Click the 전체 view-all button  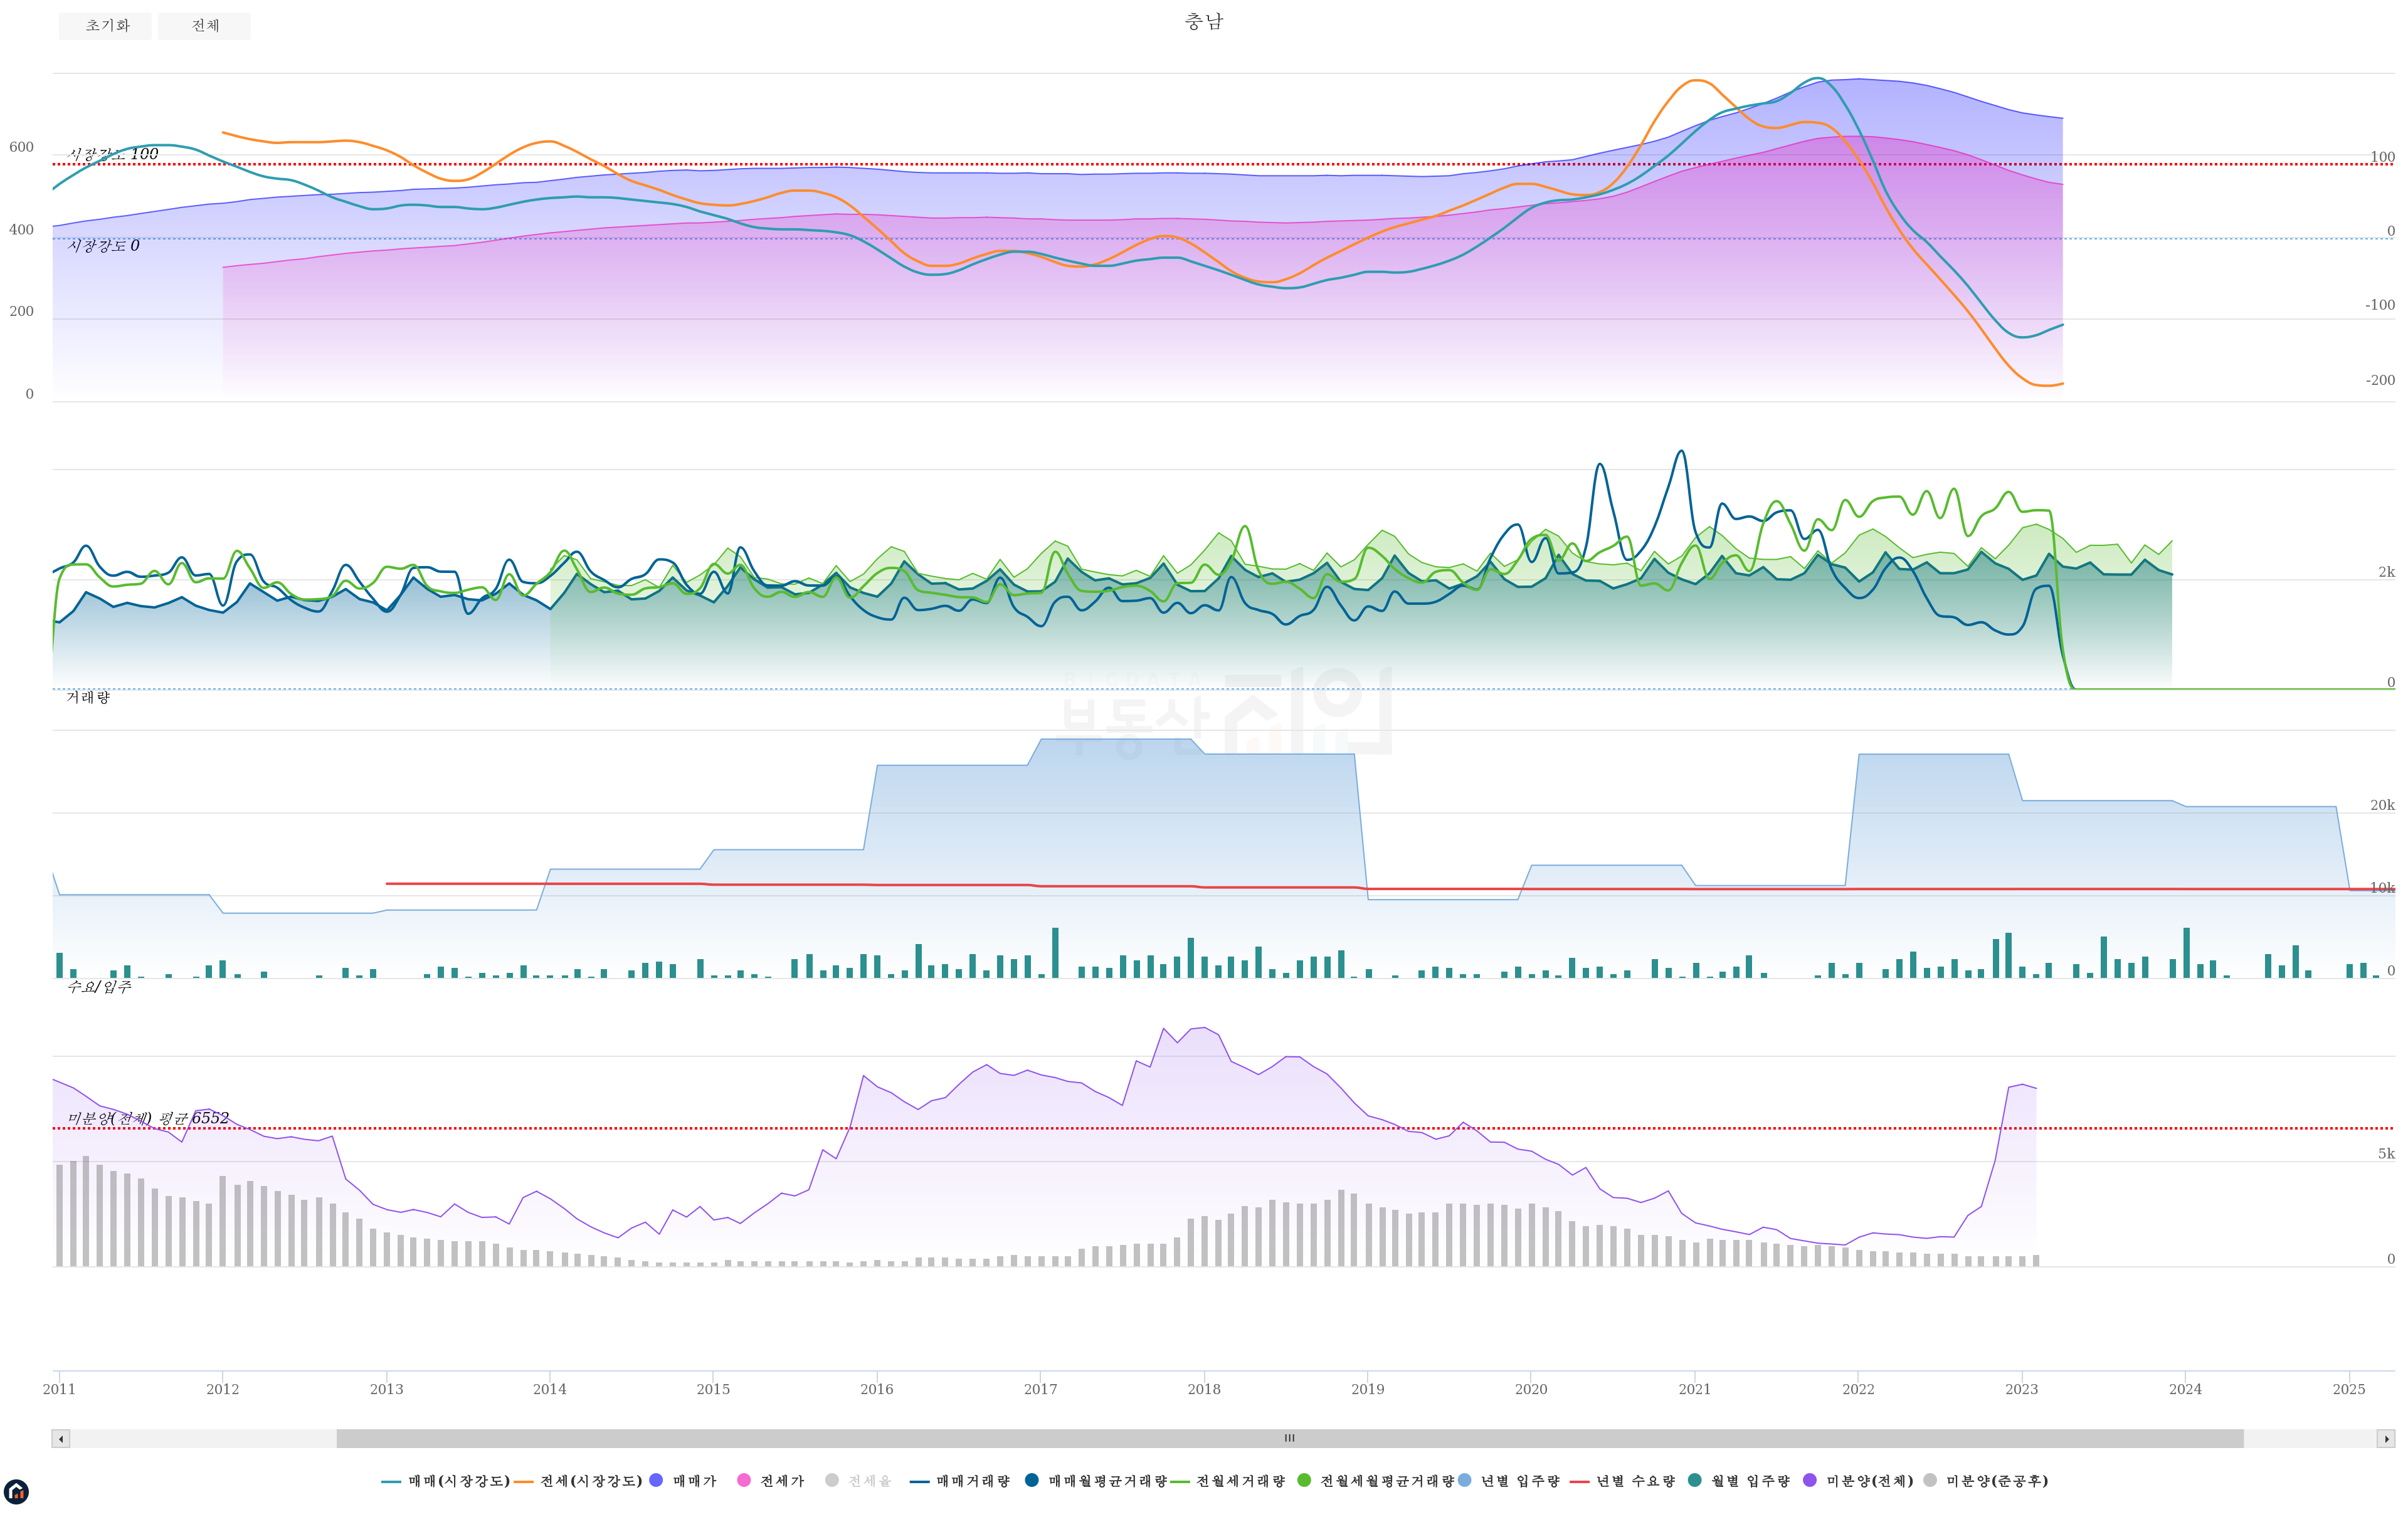click(x=205, y=26)
